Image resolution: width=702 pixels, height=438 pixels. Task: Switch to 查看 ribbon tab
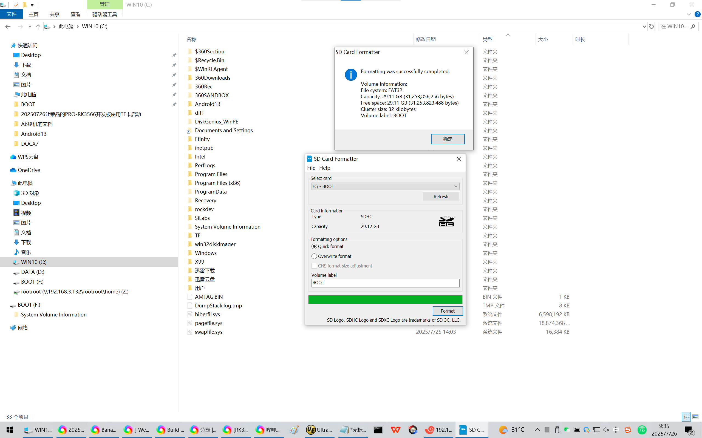[x=76, y=14]
